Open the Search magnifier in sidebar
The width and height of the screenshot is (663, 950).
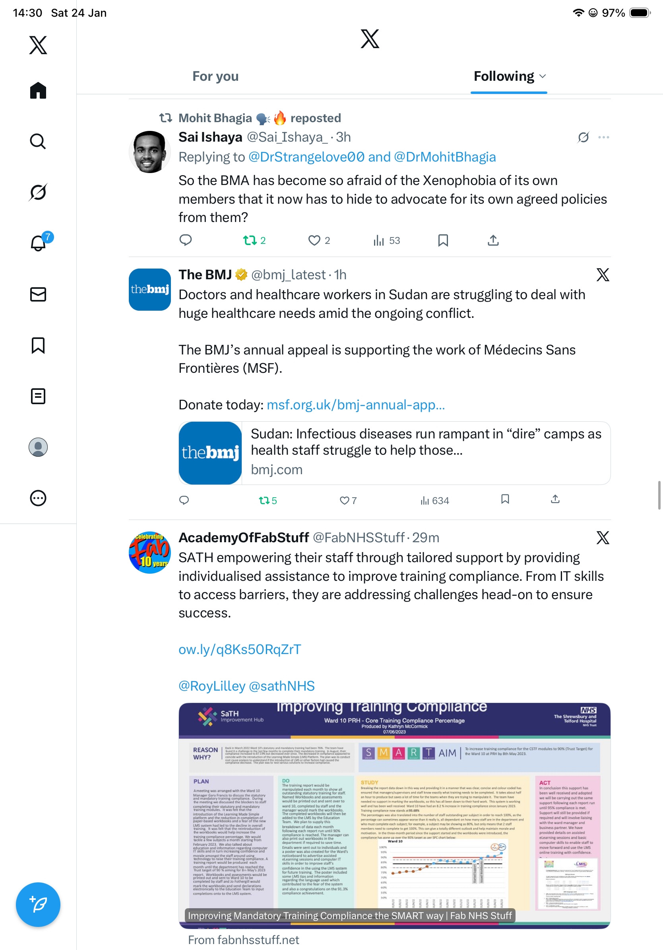[x=38, y=142]
